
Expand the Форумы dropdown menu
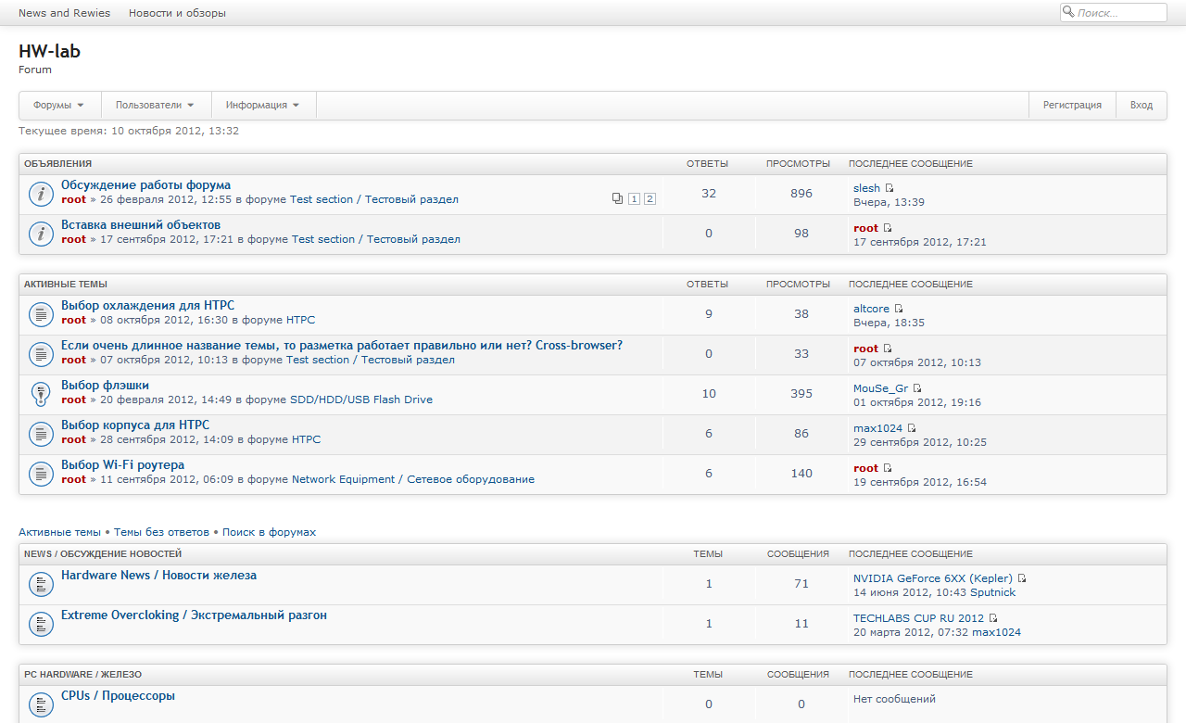click(59, 106)
